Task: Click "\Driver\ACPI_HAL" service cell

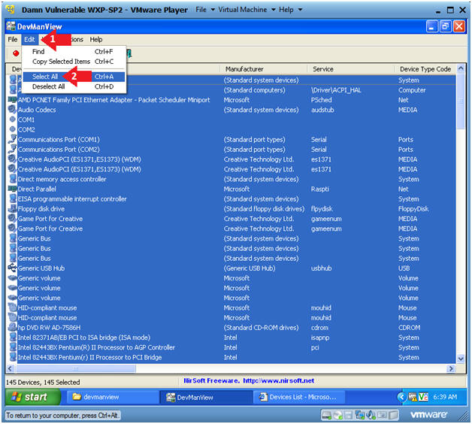Action: click(336, 89)
